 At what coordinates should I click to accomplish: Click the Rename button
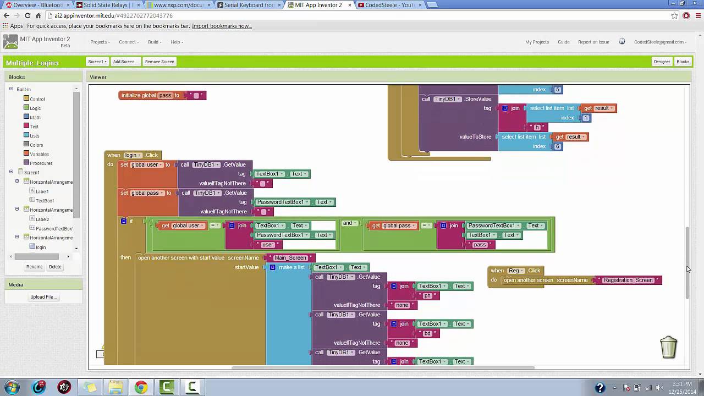click(x=35, y=267)
